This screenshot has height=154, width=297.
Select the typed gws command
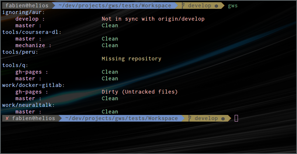coord(232,6)
